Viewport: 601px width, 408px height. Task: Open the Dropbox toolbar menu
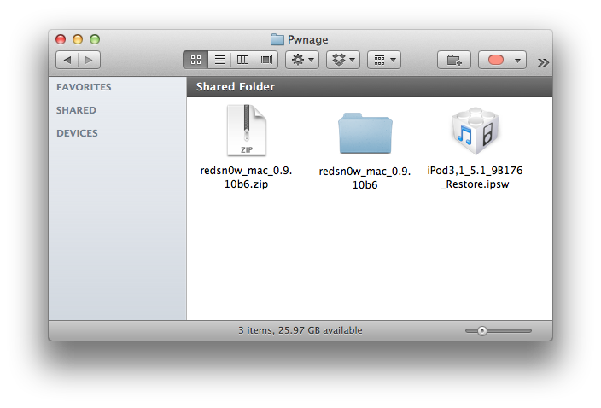tap(343, 60)
